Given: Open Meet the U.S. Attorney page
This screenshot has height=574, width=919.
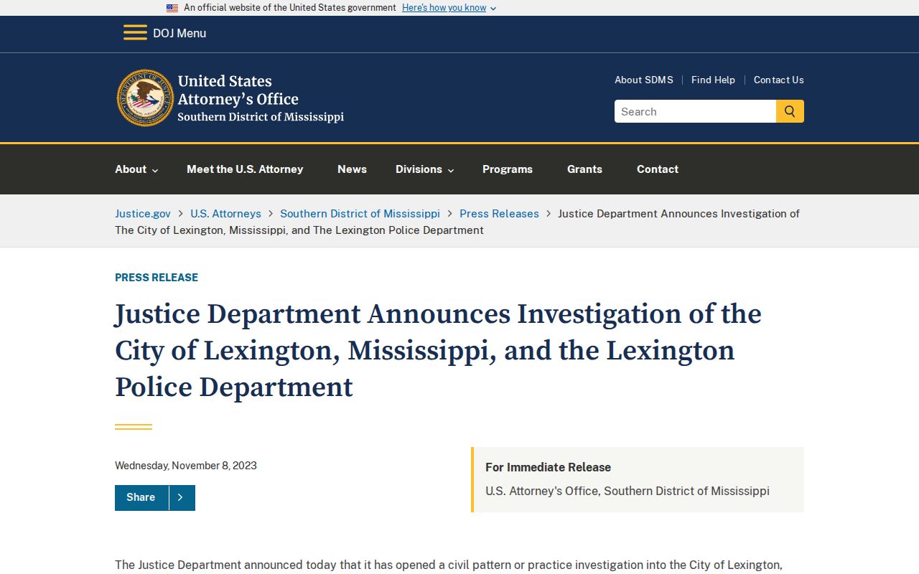Looking at the screenshot, I should pos(245,169).
